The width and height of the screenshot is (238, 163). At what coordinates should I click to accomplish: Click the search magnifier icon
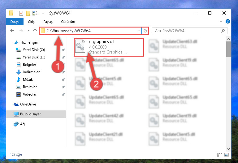point(223,31)
